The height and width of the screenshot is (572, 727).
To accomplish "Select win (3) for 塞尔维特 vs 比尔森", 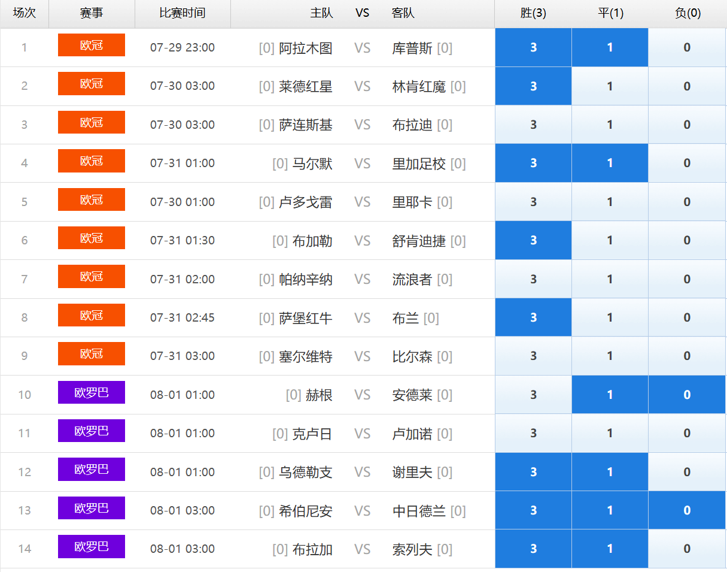I will coord(533,356).
